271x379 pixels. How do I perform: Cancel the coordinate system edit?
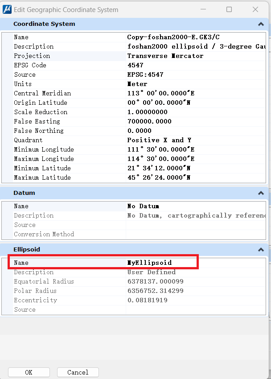(78, 372)
